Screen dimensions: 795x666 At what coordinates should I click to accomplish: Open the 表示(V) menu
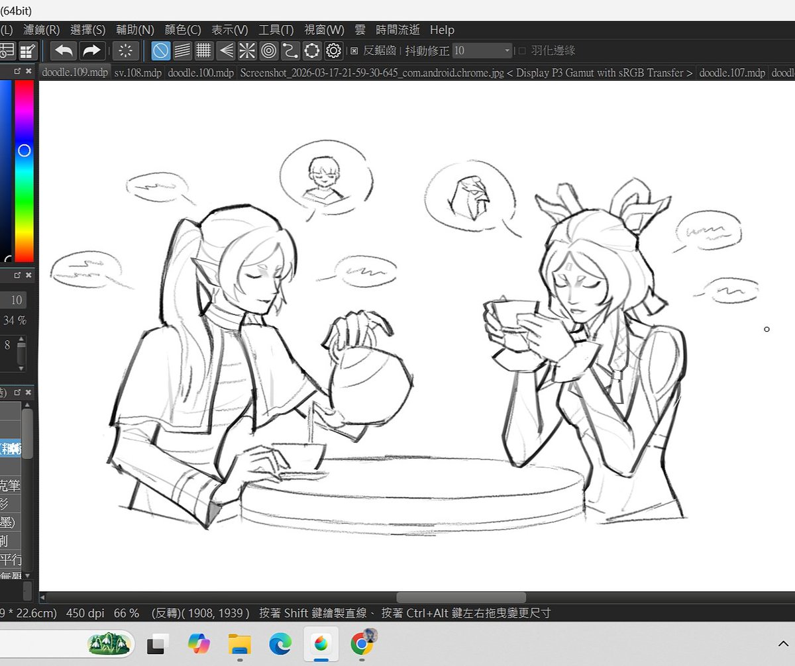230,30
